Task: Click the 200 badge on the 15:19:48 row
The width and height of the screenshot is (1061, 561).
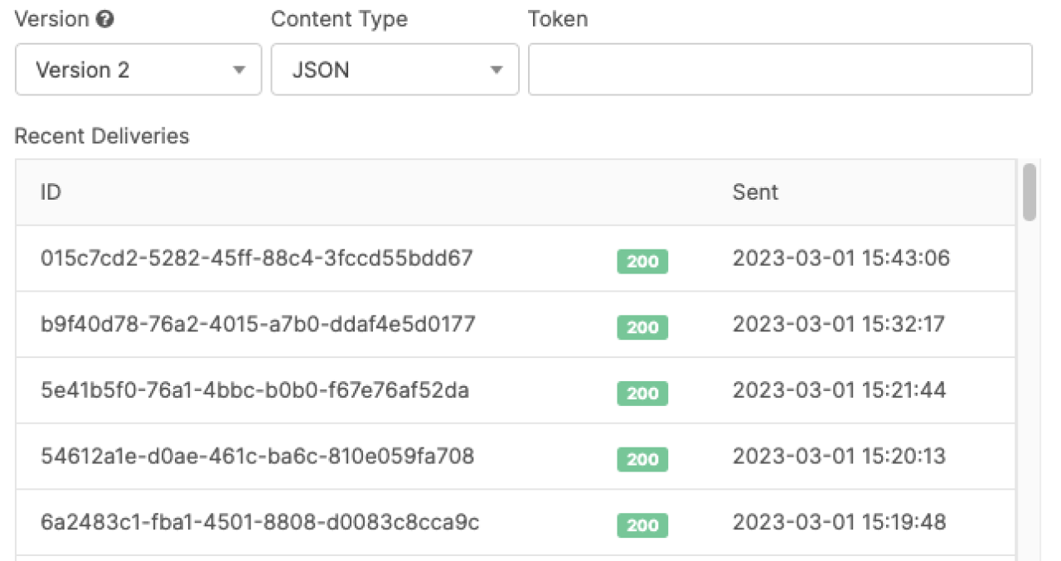Action: [642, 525]
